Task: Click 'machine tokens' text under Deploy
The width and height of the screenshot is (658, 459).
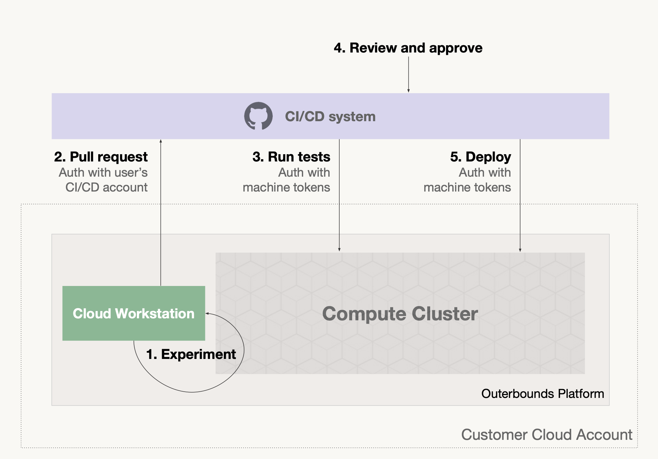Action: point(467,188)
